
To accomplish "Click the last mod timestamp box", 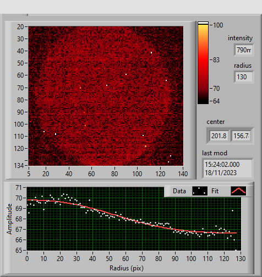I will 227,169.
